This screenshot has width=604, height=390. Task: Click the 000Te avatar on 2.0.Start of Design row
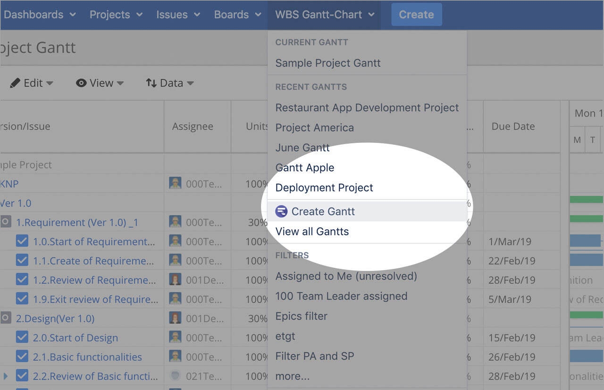[175, 338]
